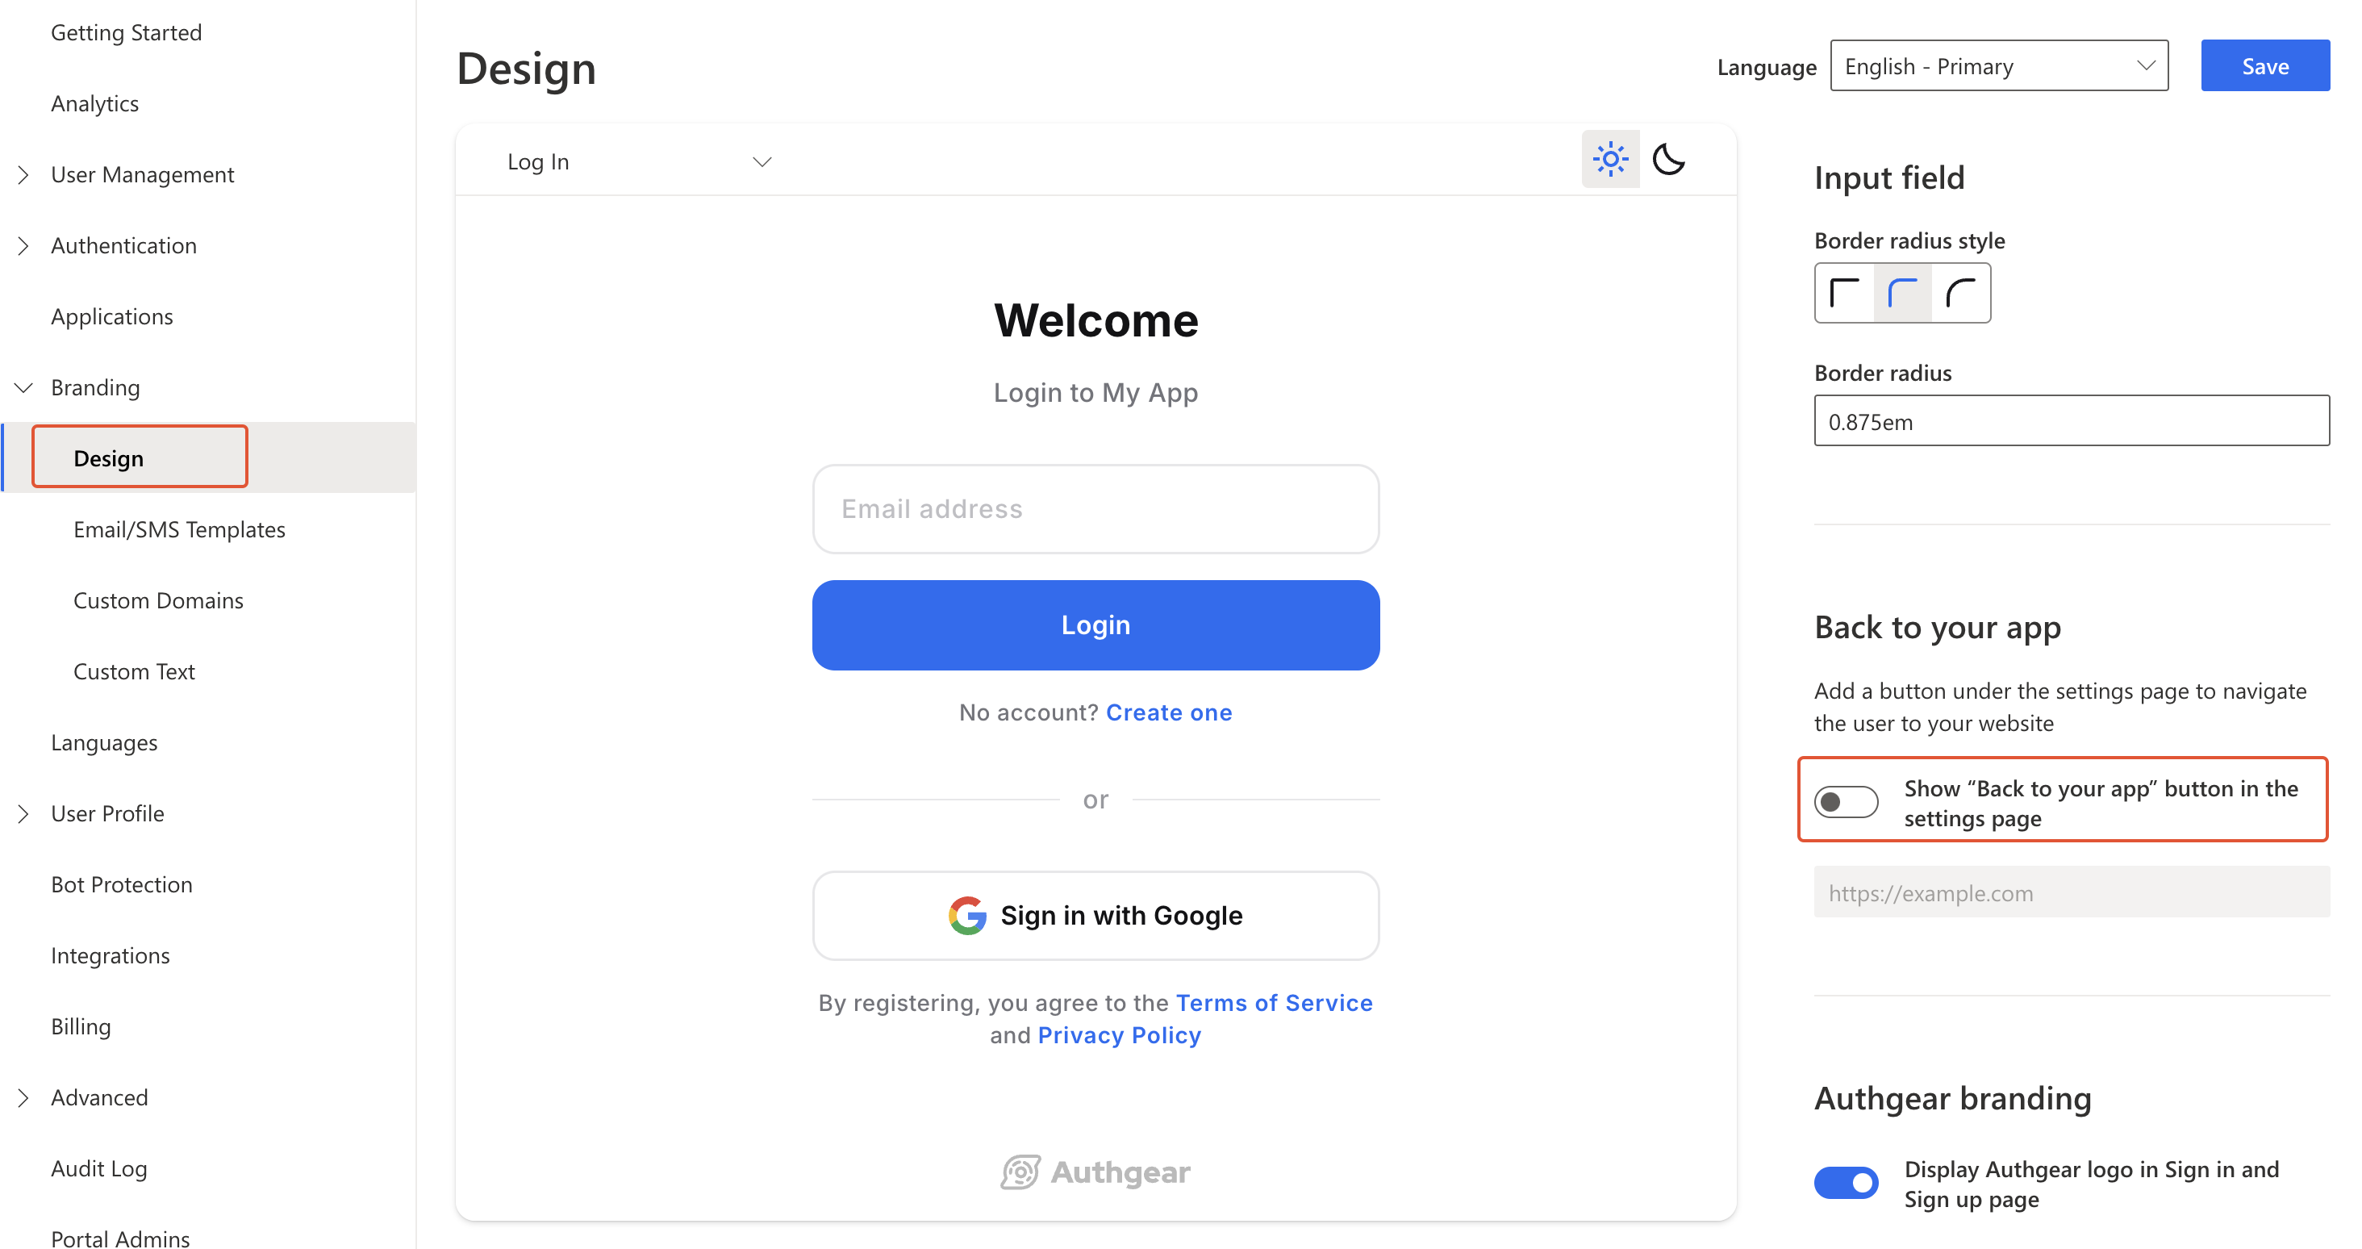Select slightly rounded border radius style
This screenshot has width=2362, height=1249.
1903,294
